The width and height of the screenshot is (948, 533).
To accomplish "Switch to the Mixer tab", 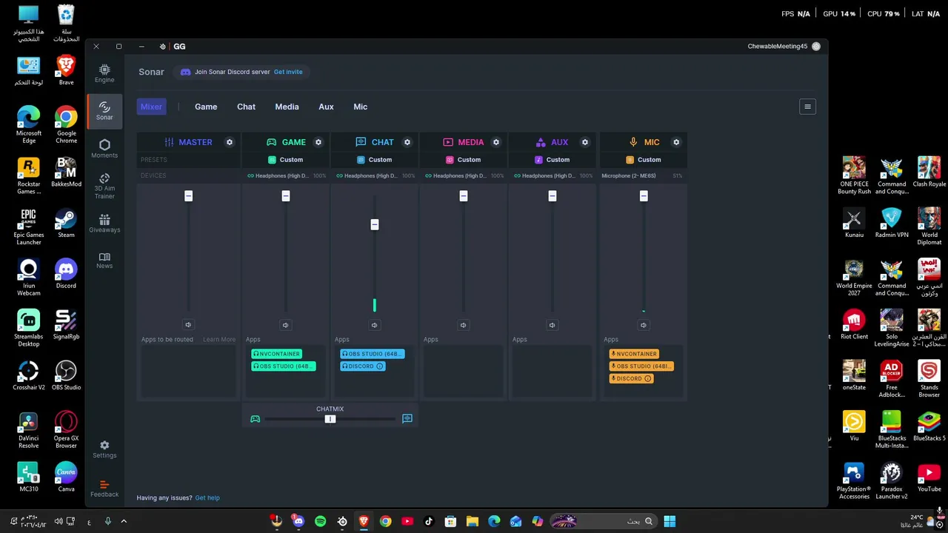I will pos(151,107).
